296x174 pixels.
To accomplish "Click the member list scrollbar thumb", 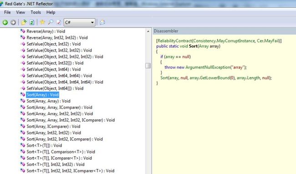I will coord(148,66).
